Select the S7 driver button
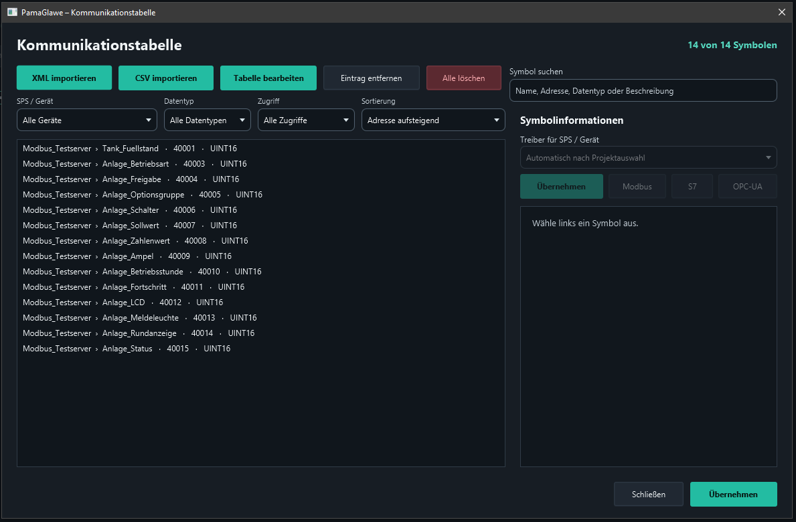The height and width of the screenshot is (522, 796). 692,187
